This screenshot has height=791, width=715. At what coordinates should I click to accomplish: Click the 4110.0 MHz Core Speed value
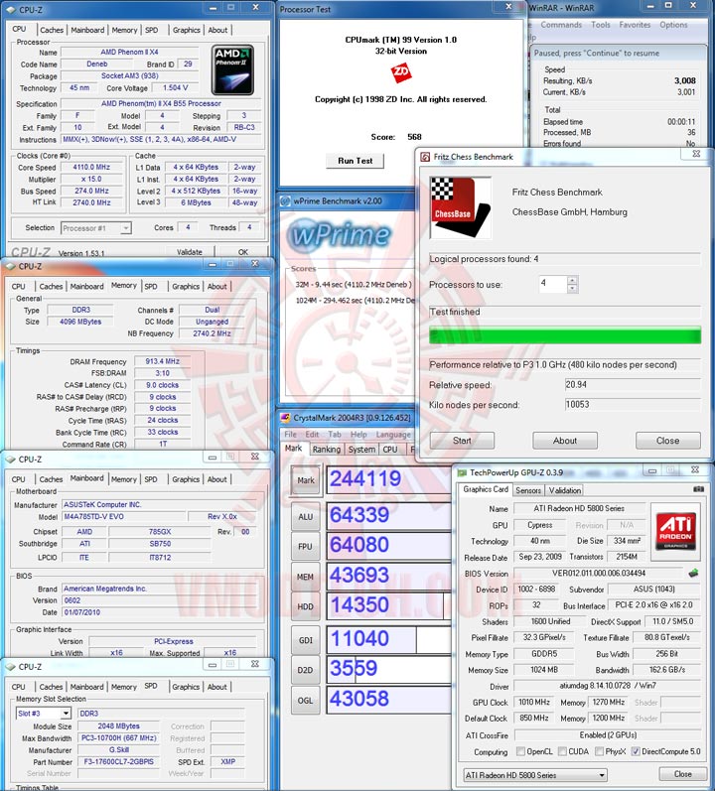click(91, 168)
